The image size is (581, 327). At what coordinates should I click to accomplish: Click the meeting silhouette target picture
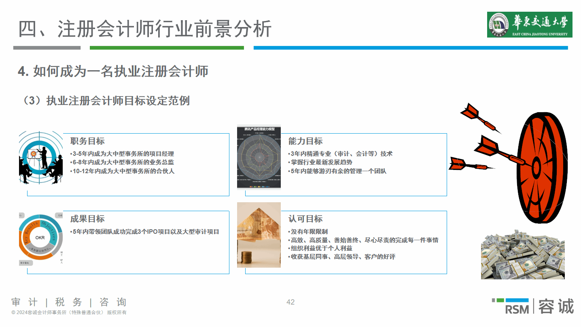tap(41, 157)
